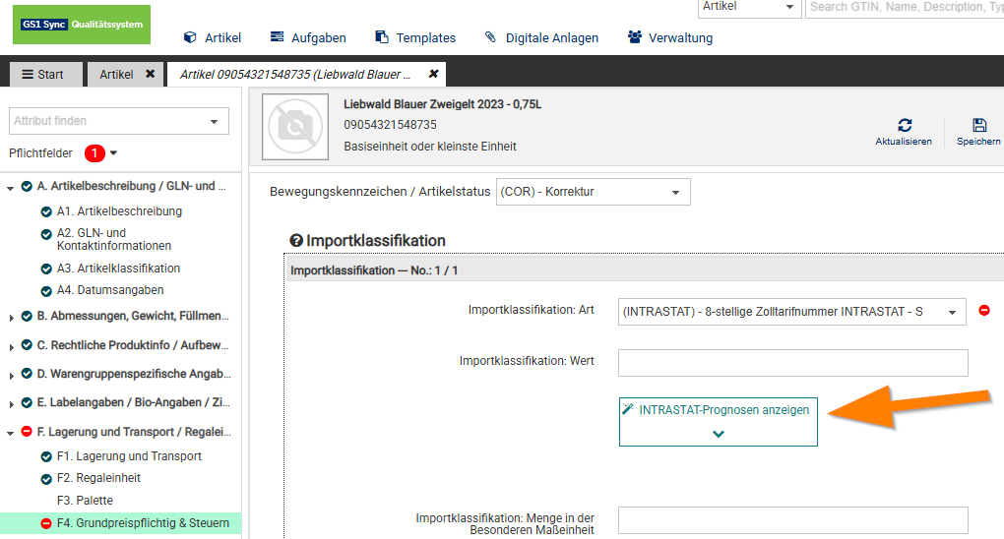Click the hamburger icon on Start tab

coord(28,74)
